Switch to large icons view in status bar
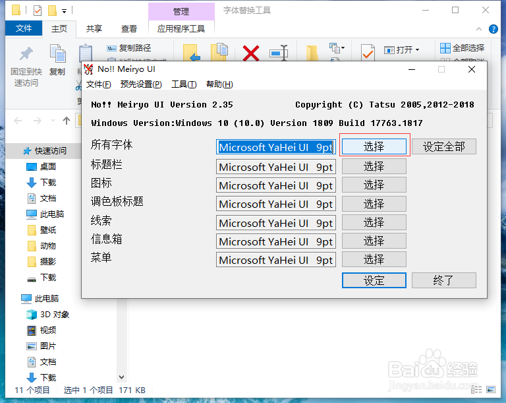This screenshot has height=403, width=506. 491,389
